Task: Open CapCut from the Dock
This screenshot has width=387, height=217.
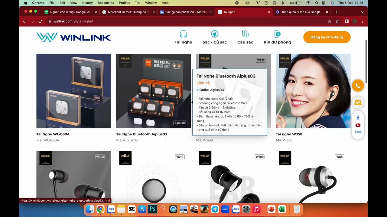Action: [x=132, y=209]
